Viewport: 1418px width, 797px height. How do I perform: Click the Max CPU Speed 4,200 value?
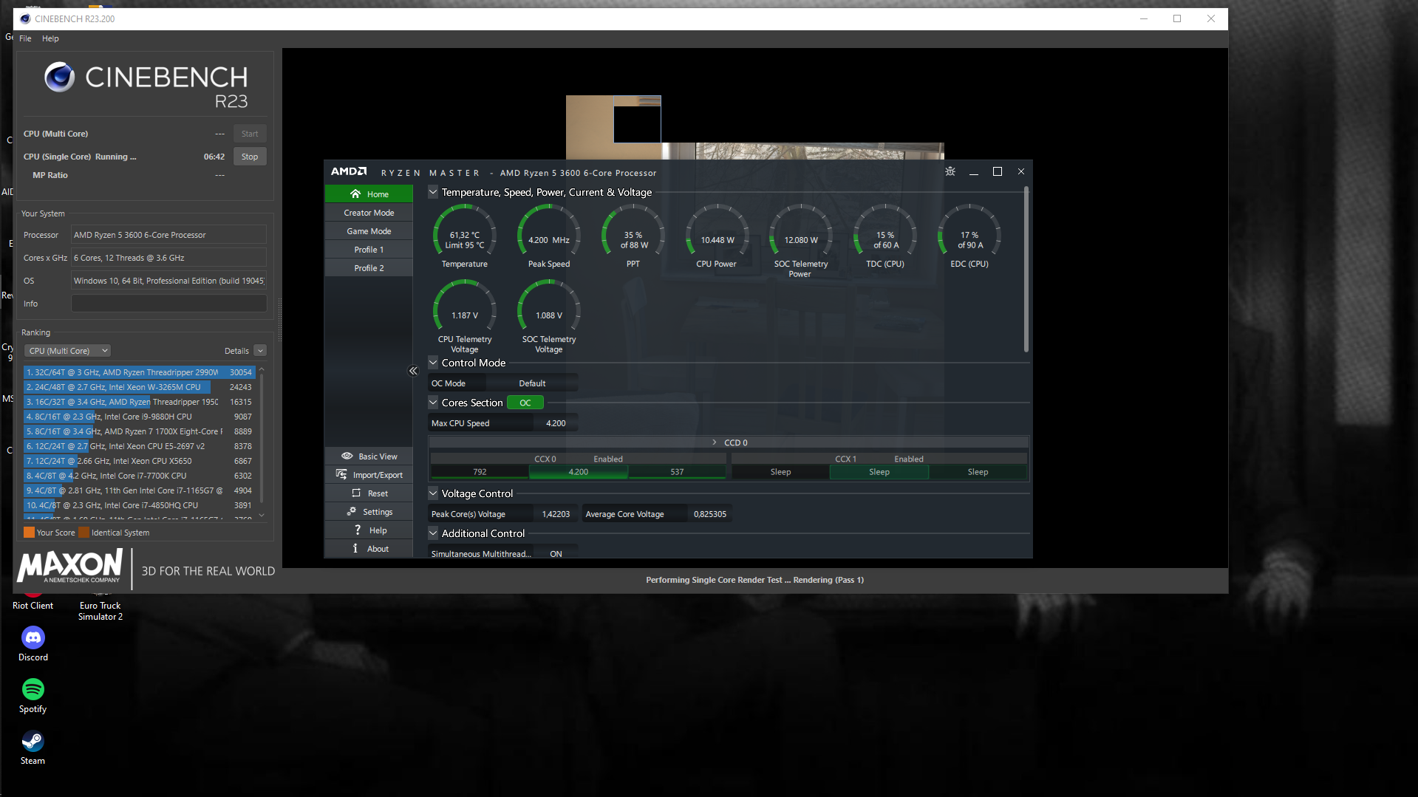[556, 423]
